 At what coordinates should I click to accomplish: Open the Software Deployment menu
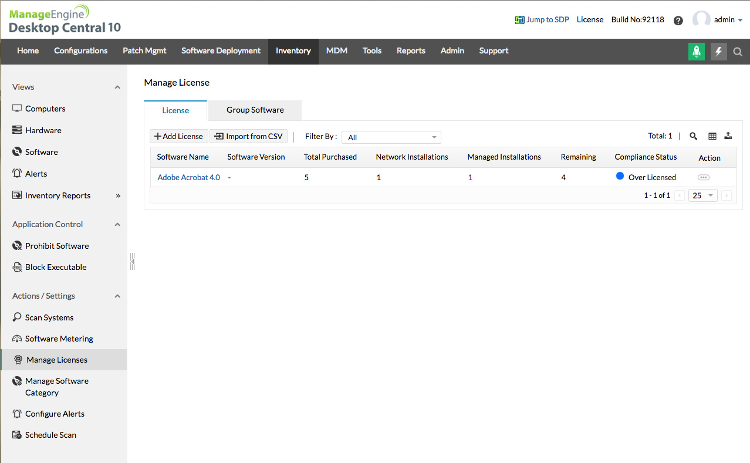(221, 51)
